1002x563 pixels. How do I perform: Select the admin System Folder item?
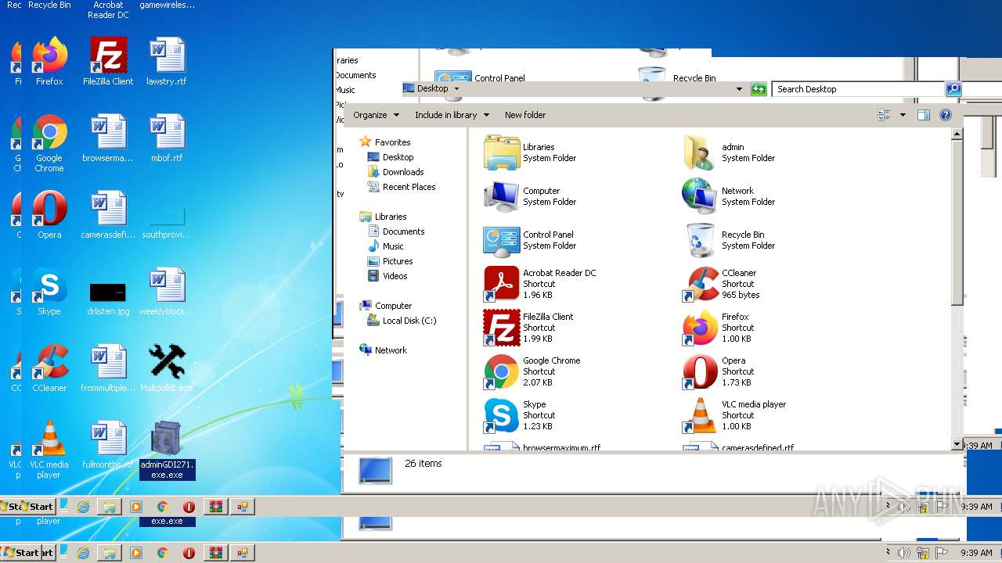pos(729,152)
